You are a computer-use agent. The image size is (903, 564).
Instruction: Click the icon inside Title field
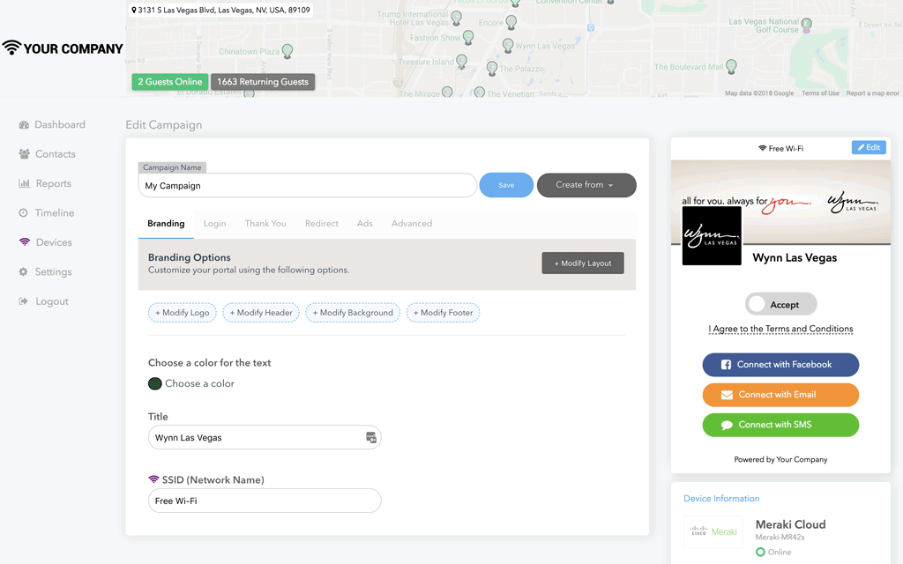click(x=370, y=438)
